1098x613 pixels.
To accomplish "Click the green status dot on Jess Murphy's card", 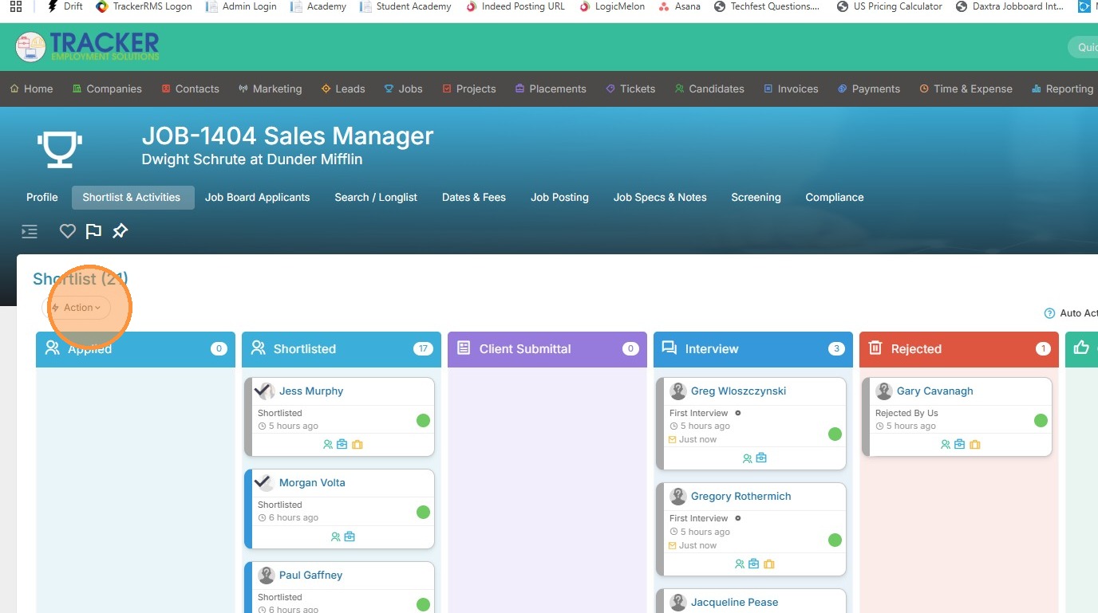I will tap(423, 420).
